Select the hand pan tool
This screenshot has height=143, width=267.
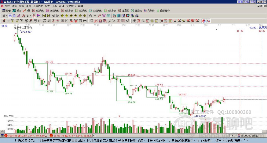90,16
